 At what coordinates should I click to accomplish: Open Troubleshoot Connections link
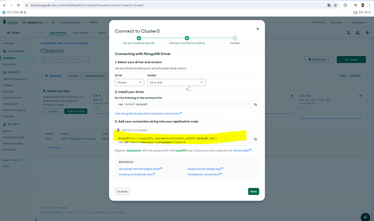[205, 174]
